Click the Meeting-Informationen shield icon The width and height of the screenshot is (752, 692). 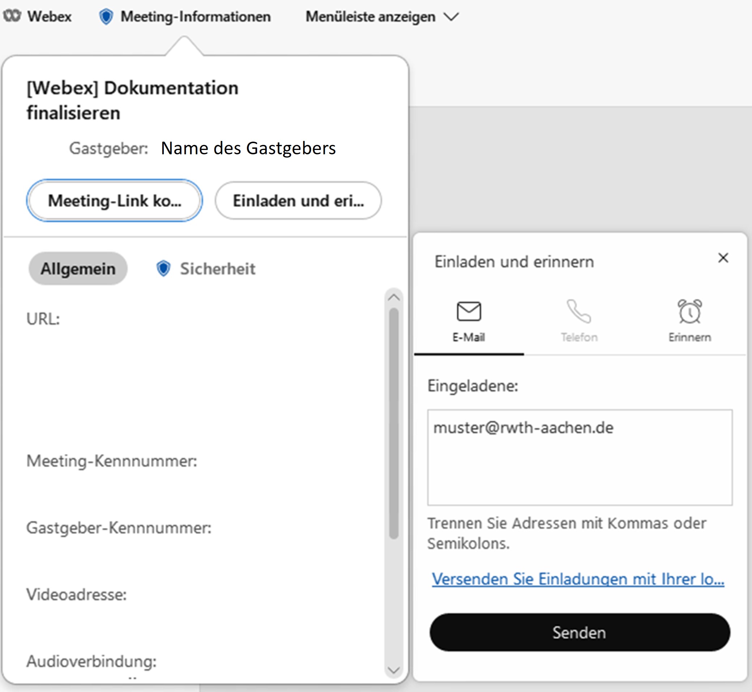coord(106,17)
